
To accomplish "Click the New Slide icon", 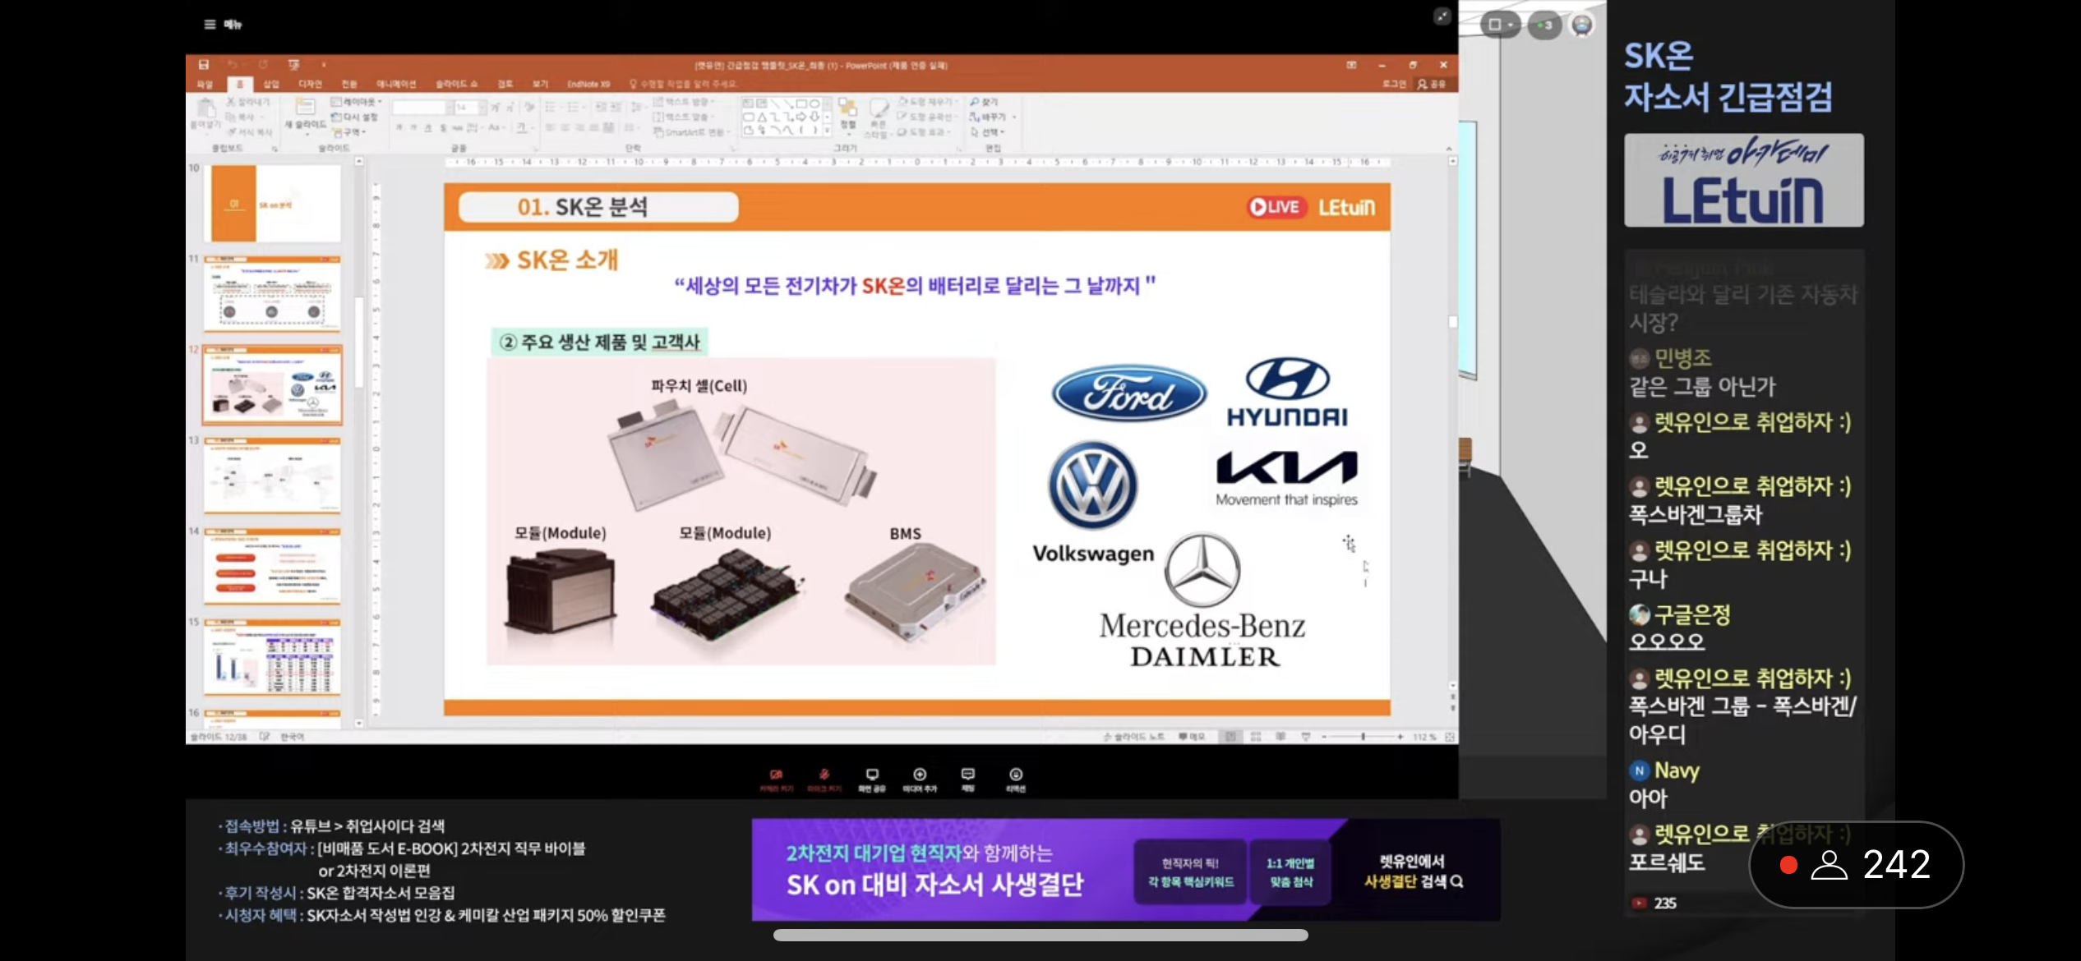I will coord(305,108).
